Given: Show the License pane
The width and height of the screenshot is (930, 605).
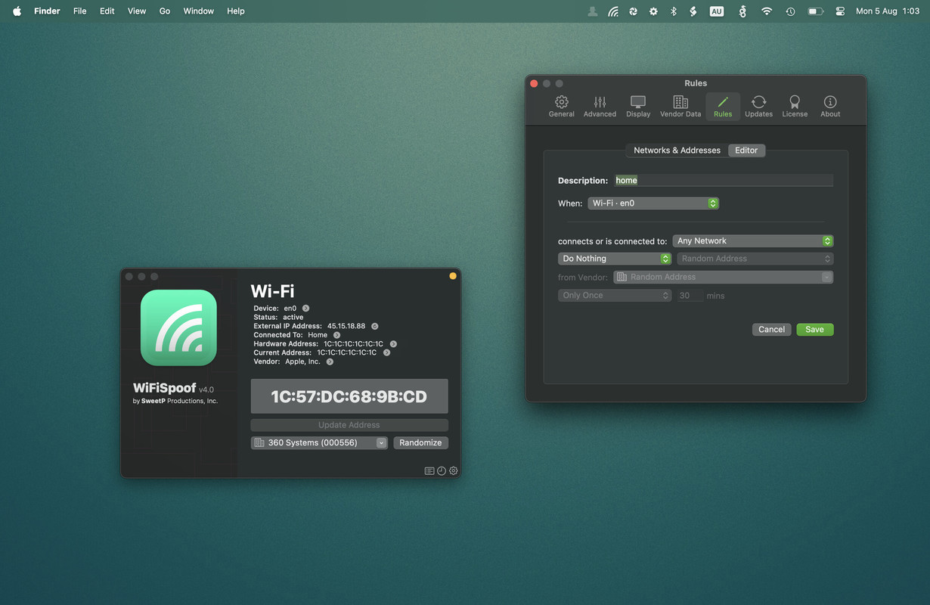Looking at the screenshot, I should pos(795,106).
